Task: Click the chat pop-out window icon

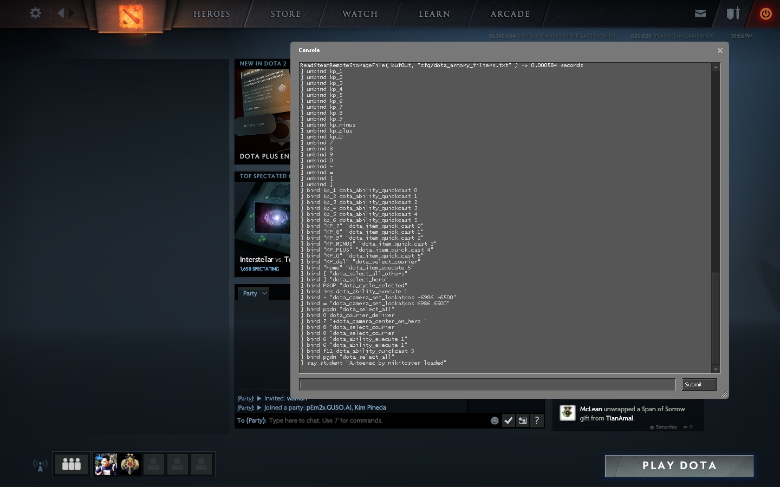Action: coord(523,420)
